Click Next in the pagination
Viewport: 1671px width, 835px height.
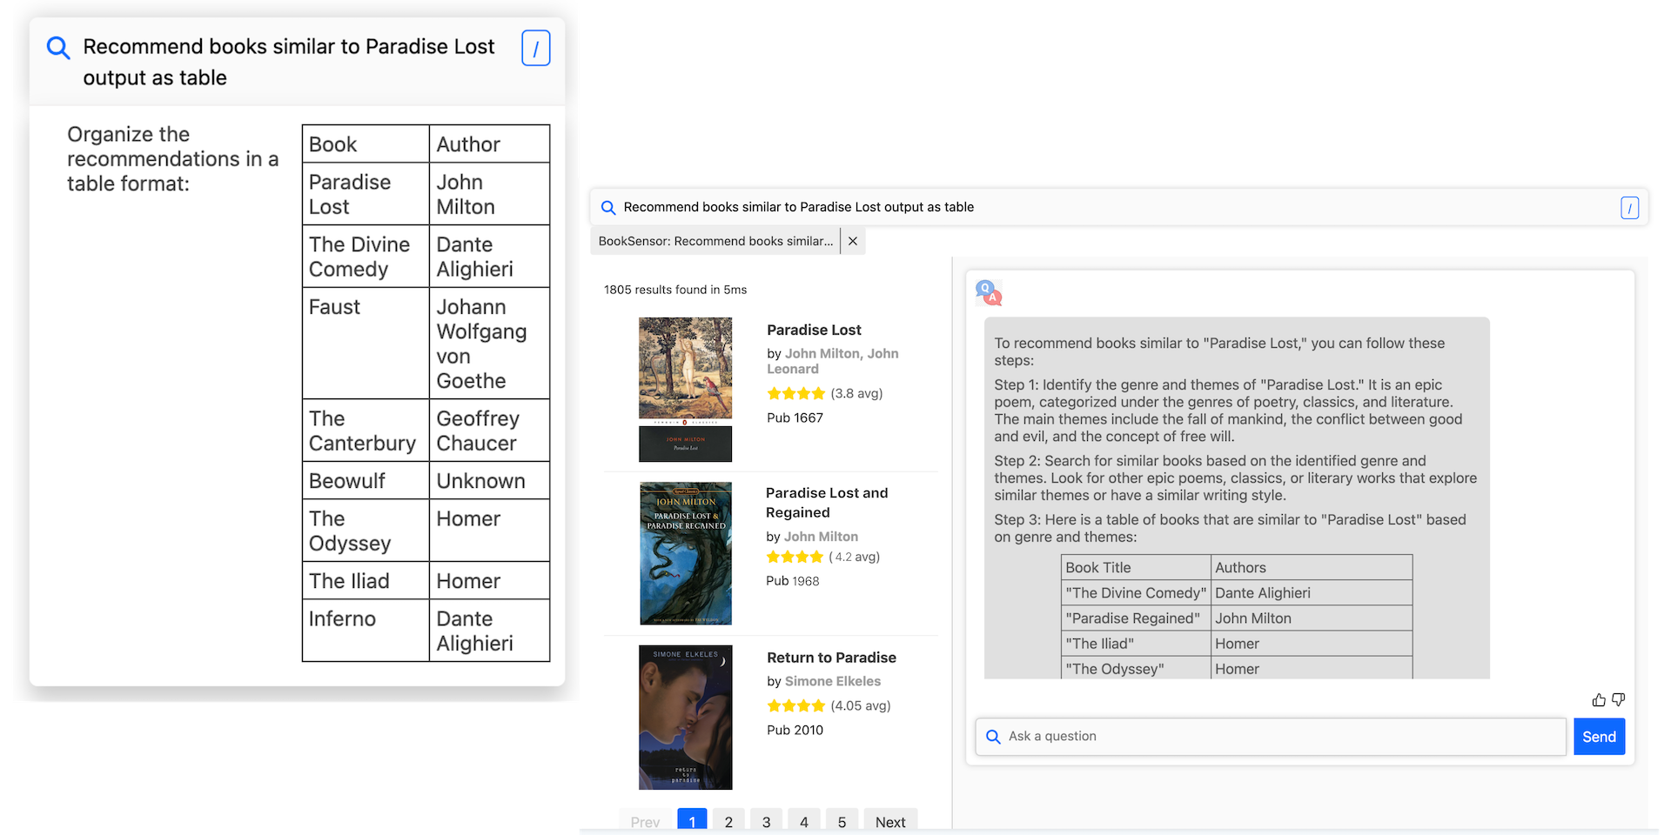tap(889, 821)
